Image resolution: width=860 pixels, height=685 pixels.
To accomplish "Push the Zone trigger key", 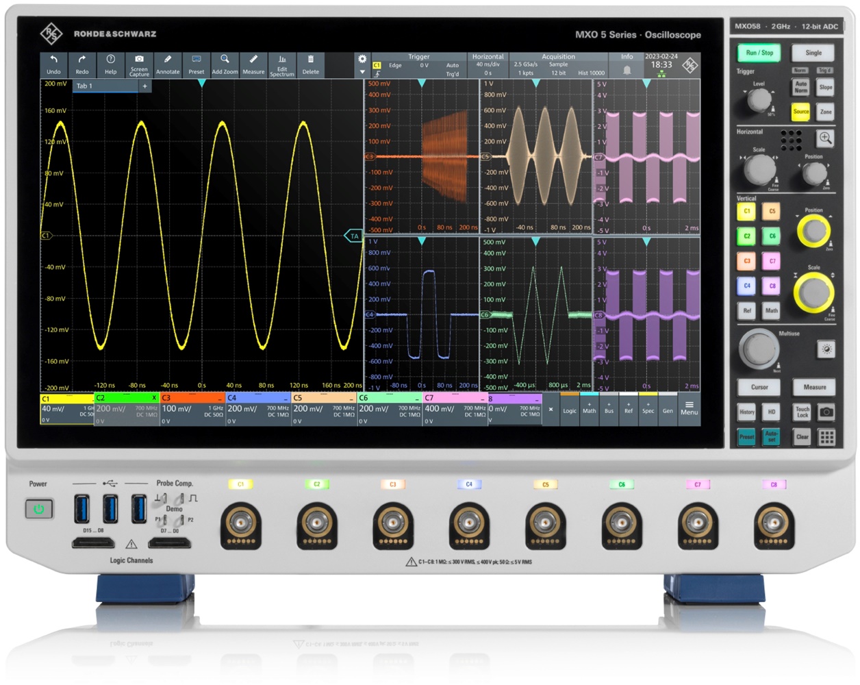I will [x=826, y=111].
